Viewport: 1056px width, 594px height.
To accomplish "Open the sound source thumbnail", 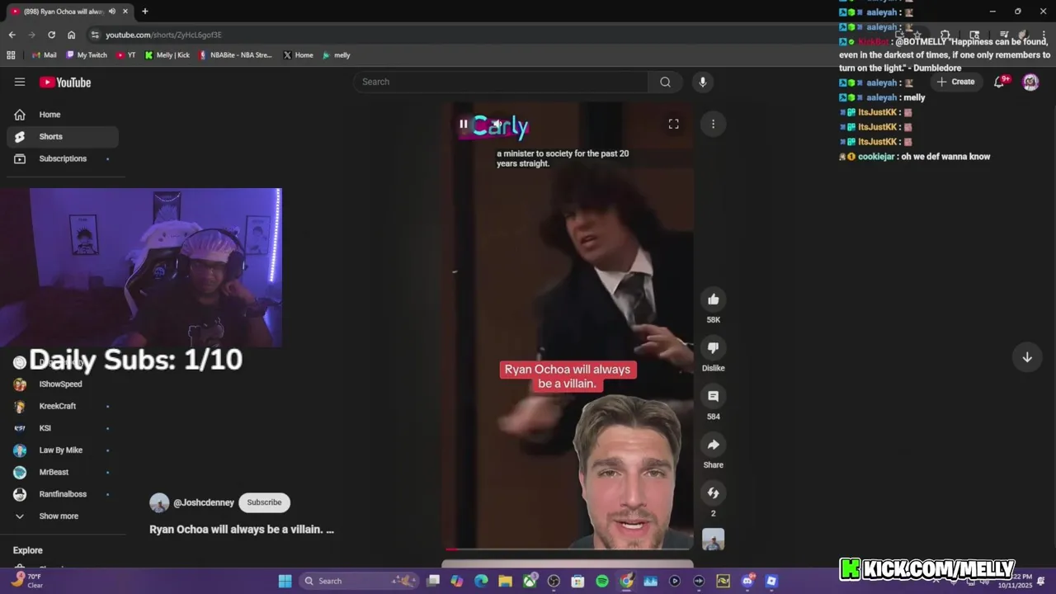I will click(713, 540).
